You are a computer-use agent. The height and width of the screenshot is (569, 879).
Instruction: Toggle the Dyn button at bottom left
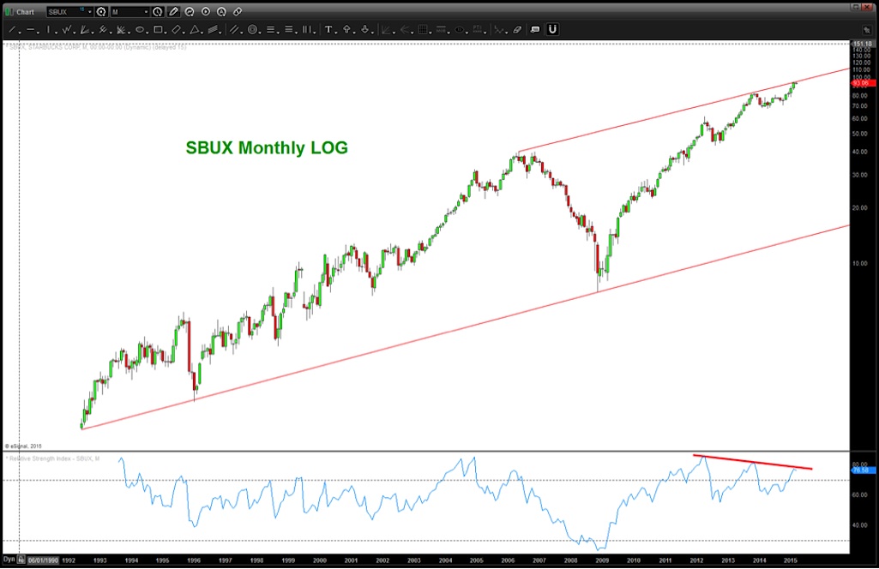coord(9,560)
